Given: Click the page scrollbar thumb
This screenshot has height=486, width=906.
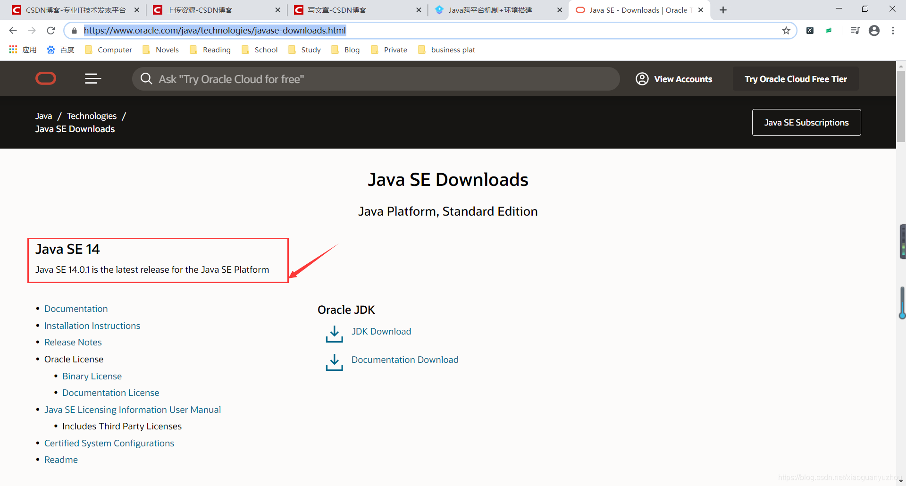Looking at the screenshot, I should coord(901,106).
